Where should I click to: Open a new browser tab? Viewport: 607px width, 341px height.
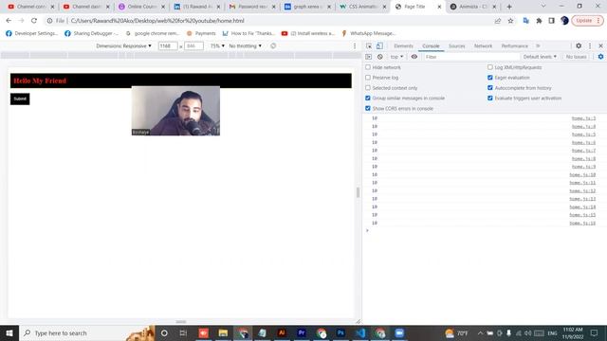point(509,7)
